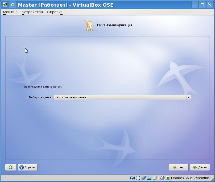The image size is (215, 182).
Task: Click the mouse integration status icon
Action: [162, 178]
